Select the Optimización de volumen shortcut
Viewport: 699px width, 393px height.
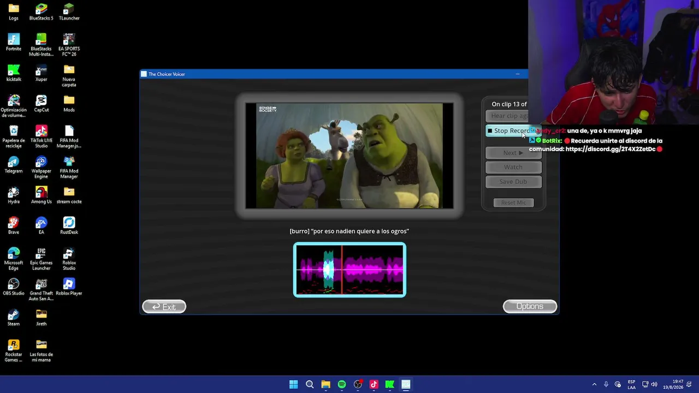14,106
